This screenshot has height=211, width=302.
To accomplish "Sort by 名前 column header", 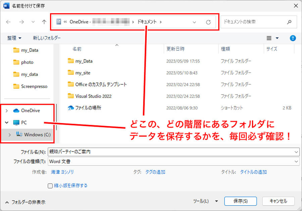I will pyautogui.click(x=77, y=49).
